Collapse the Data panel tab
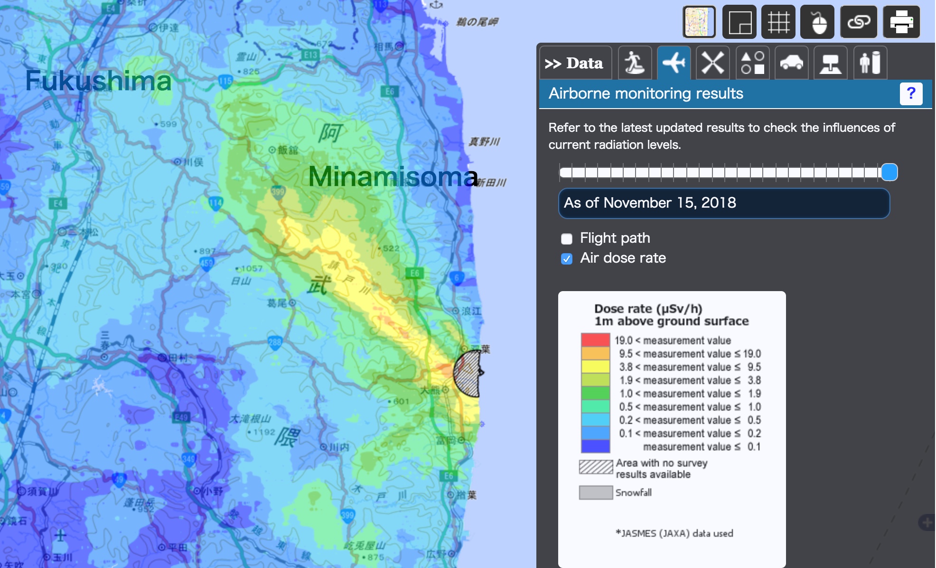Viewport: 936px width, 568px height. tap(575, 63)
